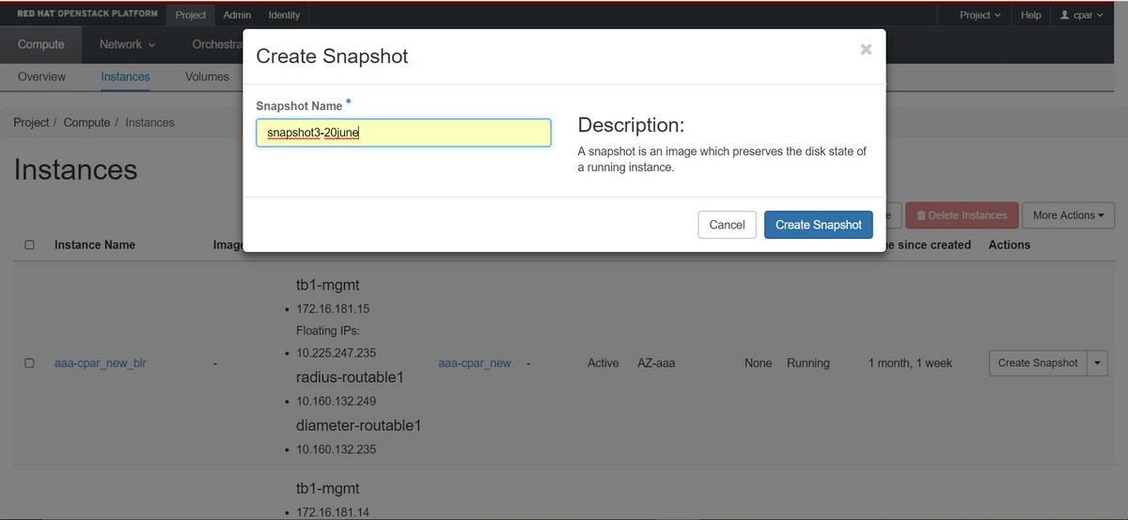Close the Create Snapshot dialog with X
This screenshot has height=520, width=1128.
(x=866, y=50)
